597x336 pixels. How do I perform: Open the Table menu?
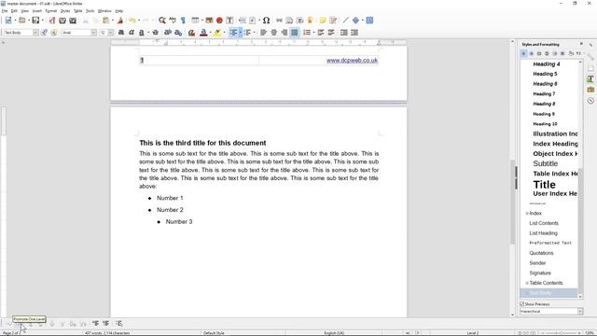pos(77,11)
